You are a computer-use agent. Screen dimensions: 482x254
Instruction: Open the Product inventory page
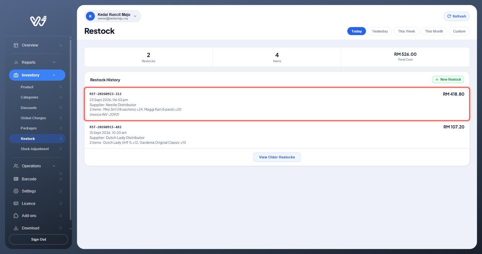click(x=27, y=87)
